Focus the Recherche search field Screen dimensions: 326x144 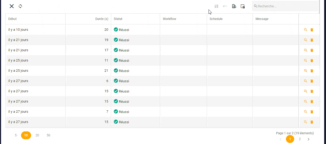(286, 6)
